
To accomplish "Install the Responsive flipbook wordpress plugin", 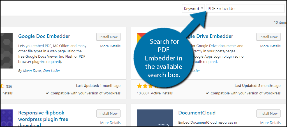I will [x=108, y=114].
